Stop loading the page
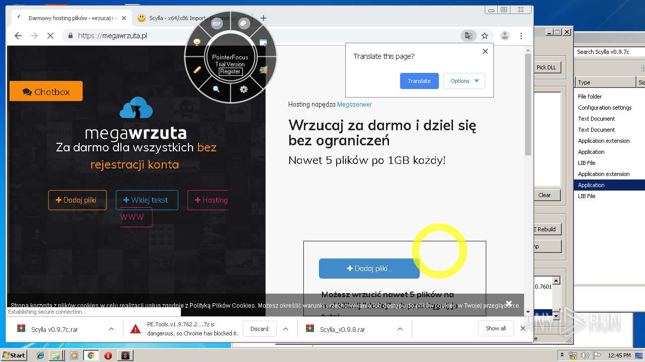This screenshot has width=645, height=362. point(50,36)
